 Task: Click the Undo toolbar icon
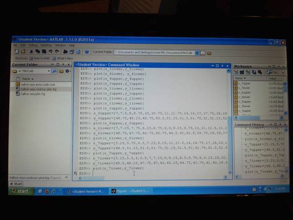[x=50, y=51]
